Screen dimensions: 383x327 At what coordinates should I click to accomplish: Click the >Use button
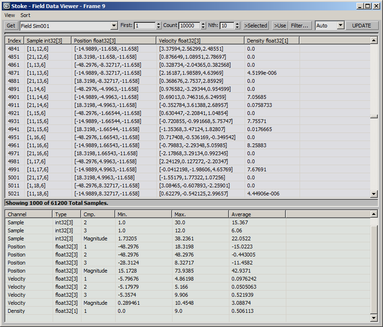(x=280, y=26)
